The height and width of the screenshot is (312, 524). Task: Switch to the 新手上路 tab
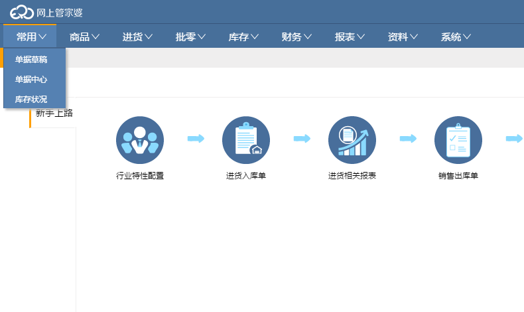pyautogui.click(x=54, y=113)
